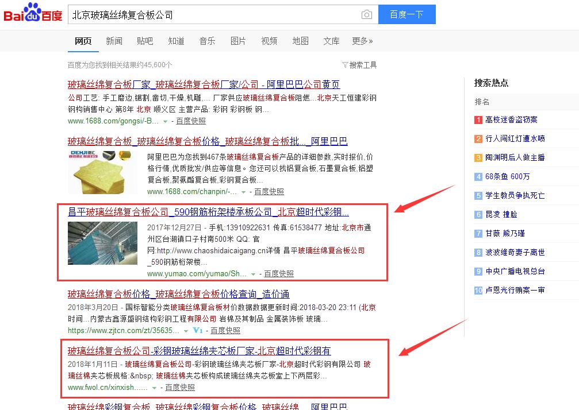The image size is (579, 410).
Task: Expand dropdown arrow next to www.yumao.com result
Action: (253, 274)
